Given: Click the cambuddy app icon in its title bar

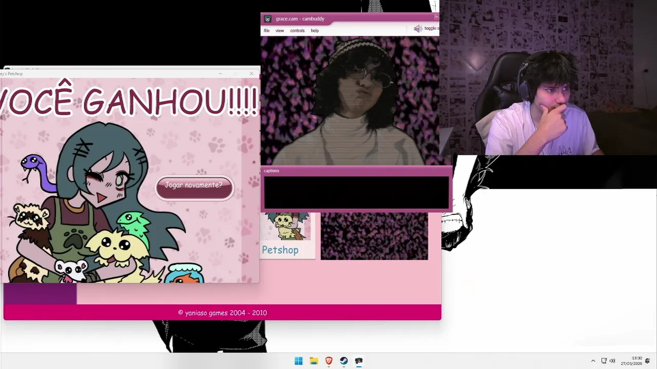Looking at the screenshot, I should pos(267,19).
